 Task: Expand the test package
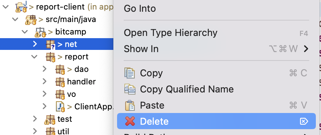click(x=35, y=119)
